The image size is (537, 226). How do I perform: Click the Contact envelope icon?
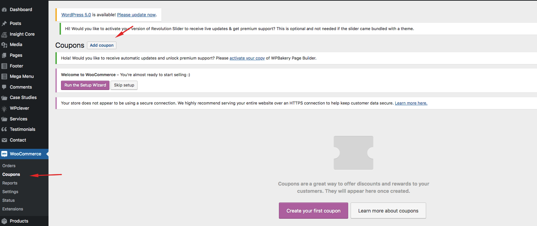click(4, 140)
